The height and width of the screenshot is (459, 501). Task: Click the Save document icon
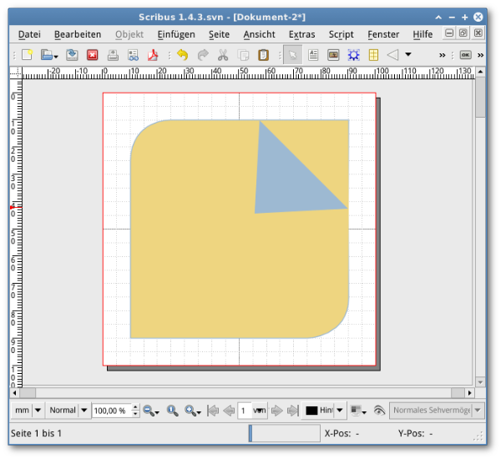(x=72, y=55)
